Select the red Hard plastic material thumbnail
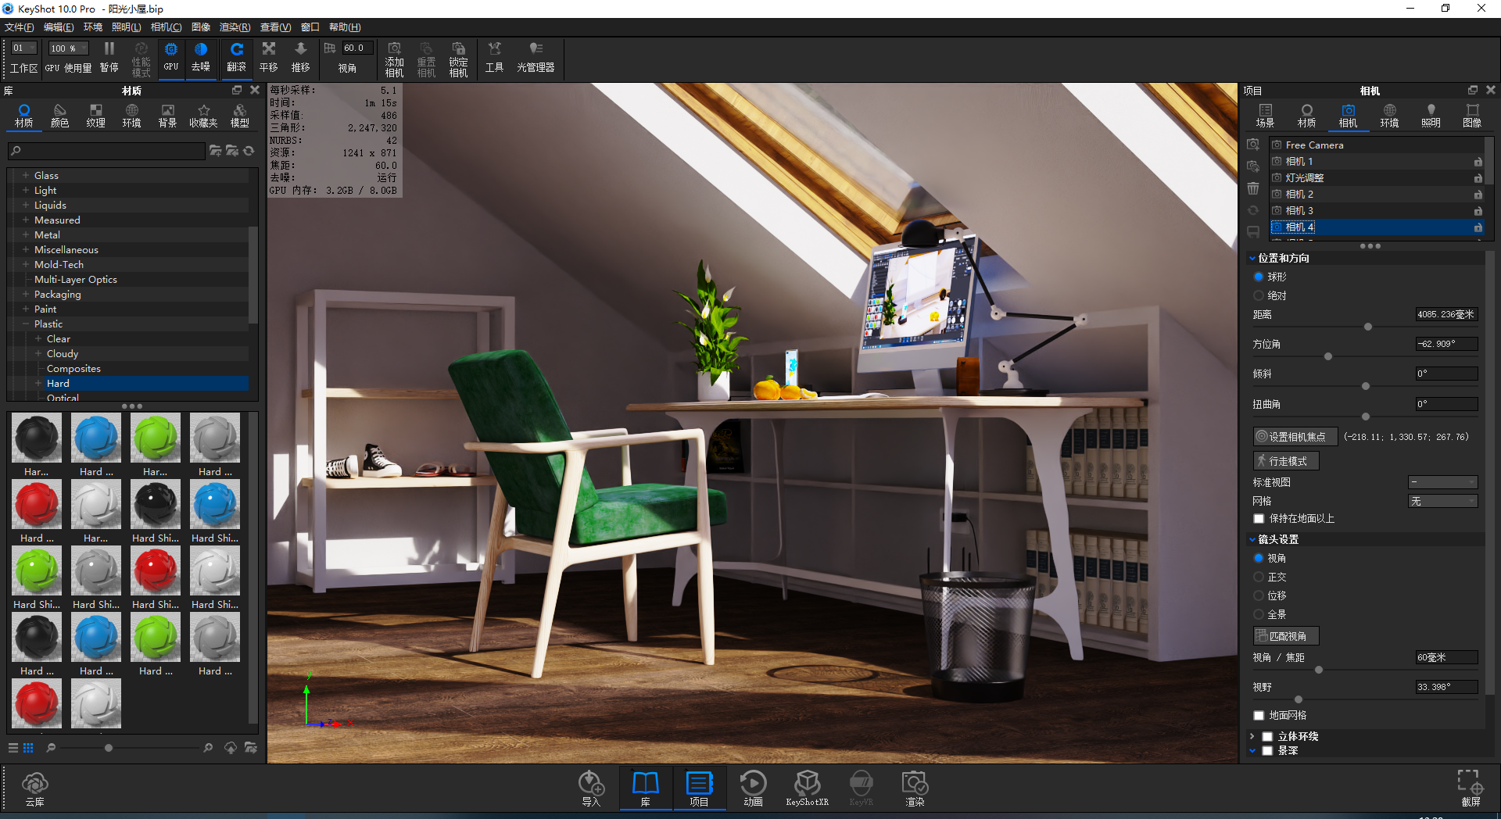Screen dimensions: 1501x819 36,504
